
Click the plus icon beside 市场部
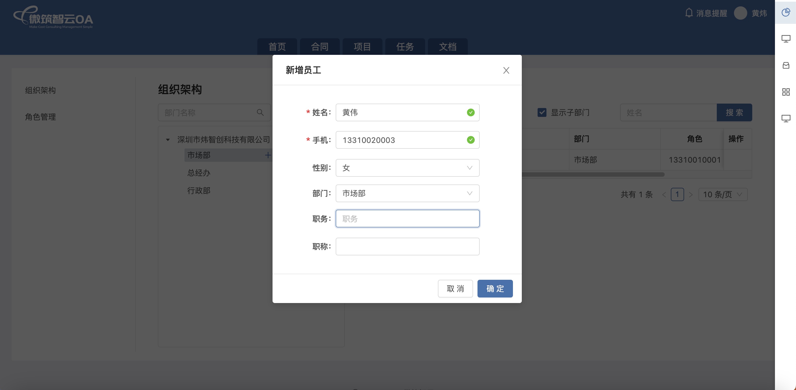[x=268, y=155]
